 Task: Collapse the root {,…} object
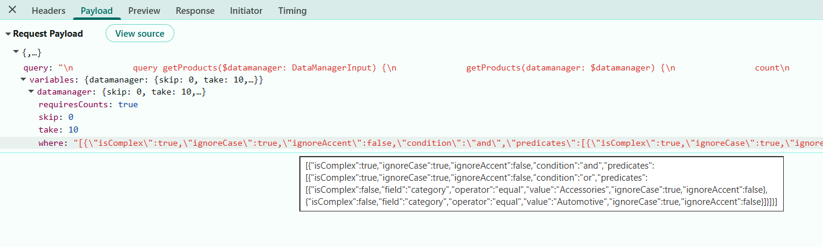click(16, 54)
